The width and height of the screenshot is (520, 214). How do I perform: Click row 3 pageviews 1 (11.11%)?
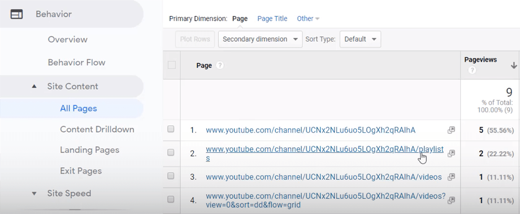click(x=497, y=177)
